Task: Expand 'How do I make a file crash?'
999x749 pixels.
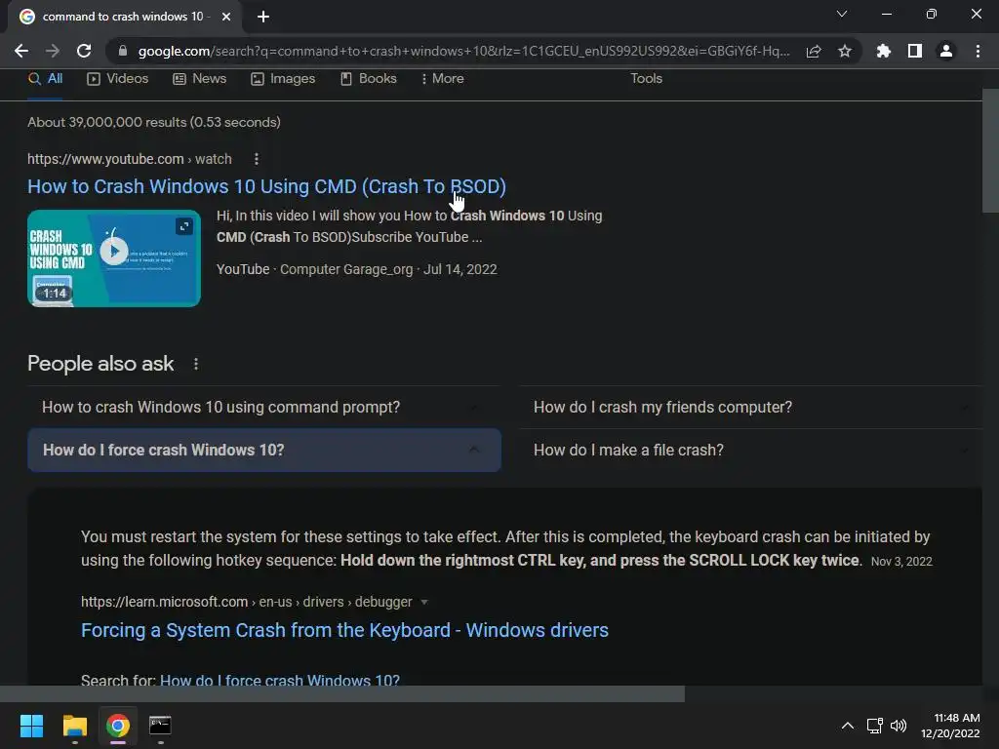Action: click(x=750, y=450)
